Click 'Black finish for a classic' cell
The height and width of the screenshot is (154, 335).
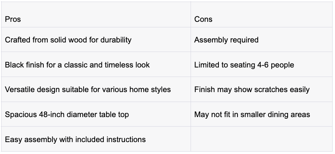96,65
